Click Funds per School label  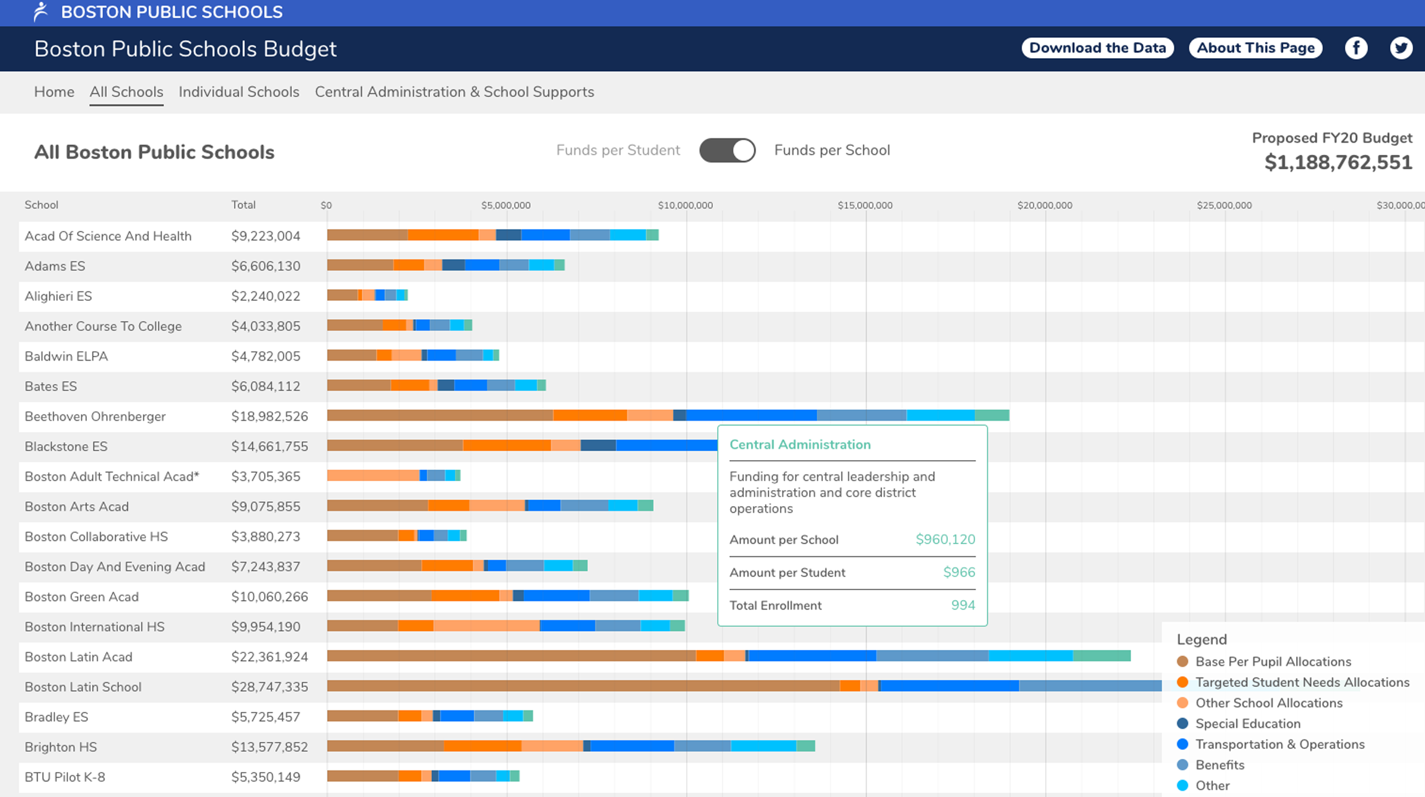pos(832,150)
